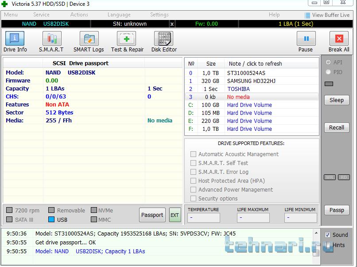The height and width of the screenshot is (267, 357).
Task: Open the Actions menu
Action: (x=79, y=15)
